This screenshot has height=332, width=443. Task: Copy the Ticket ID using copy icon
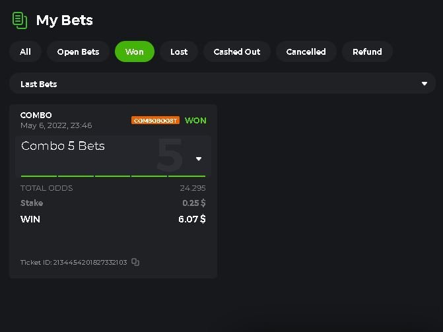135,262
